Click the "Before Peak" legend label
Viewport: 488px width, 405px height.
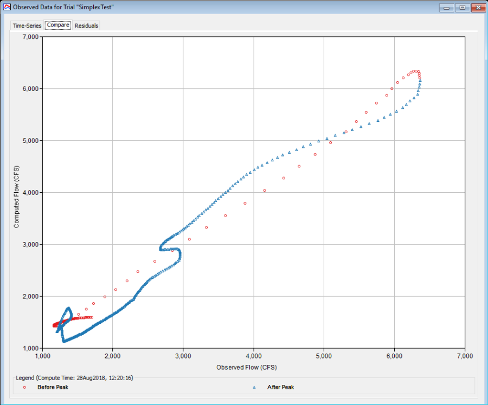tap(53, 387)
